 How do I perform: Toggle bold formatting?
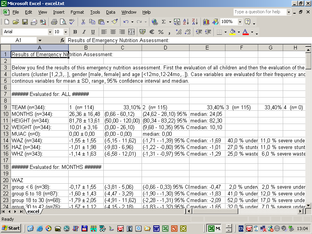(74, 32)
